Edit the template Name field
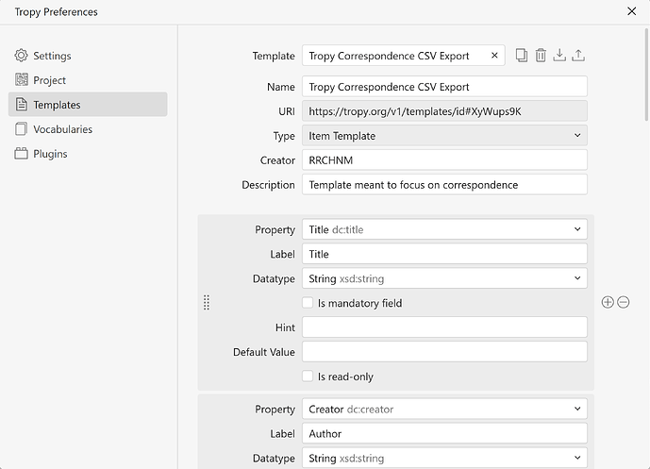Image resolution: width=650 pixels, height=469 pixels. point(444,86)
